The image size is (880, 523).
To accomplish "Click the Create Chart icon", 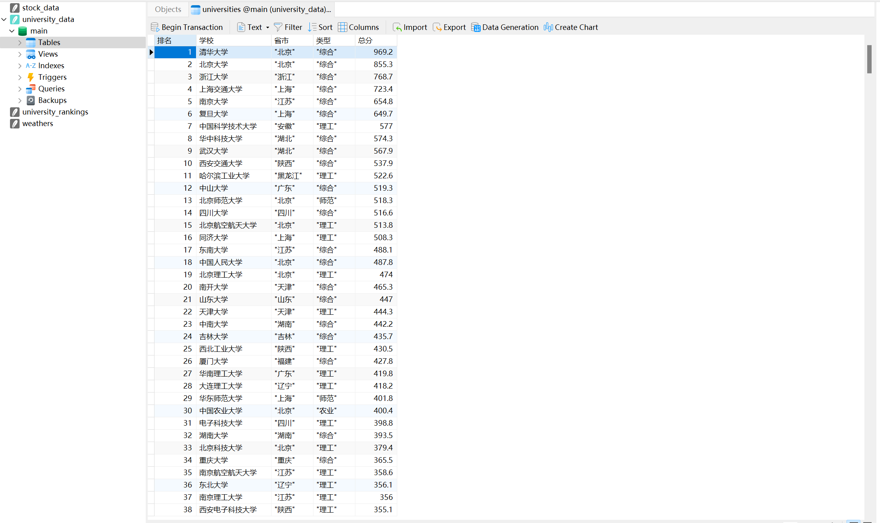I will 548,27.
